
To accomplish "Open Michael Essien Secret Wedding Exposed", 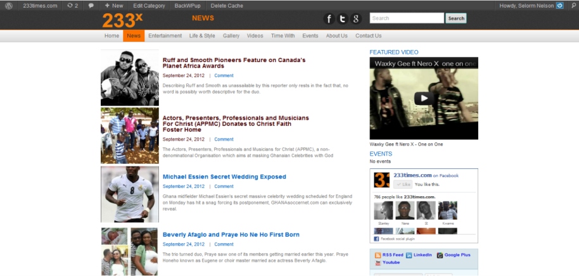I will click(224, 177).
